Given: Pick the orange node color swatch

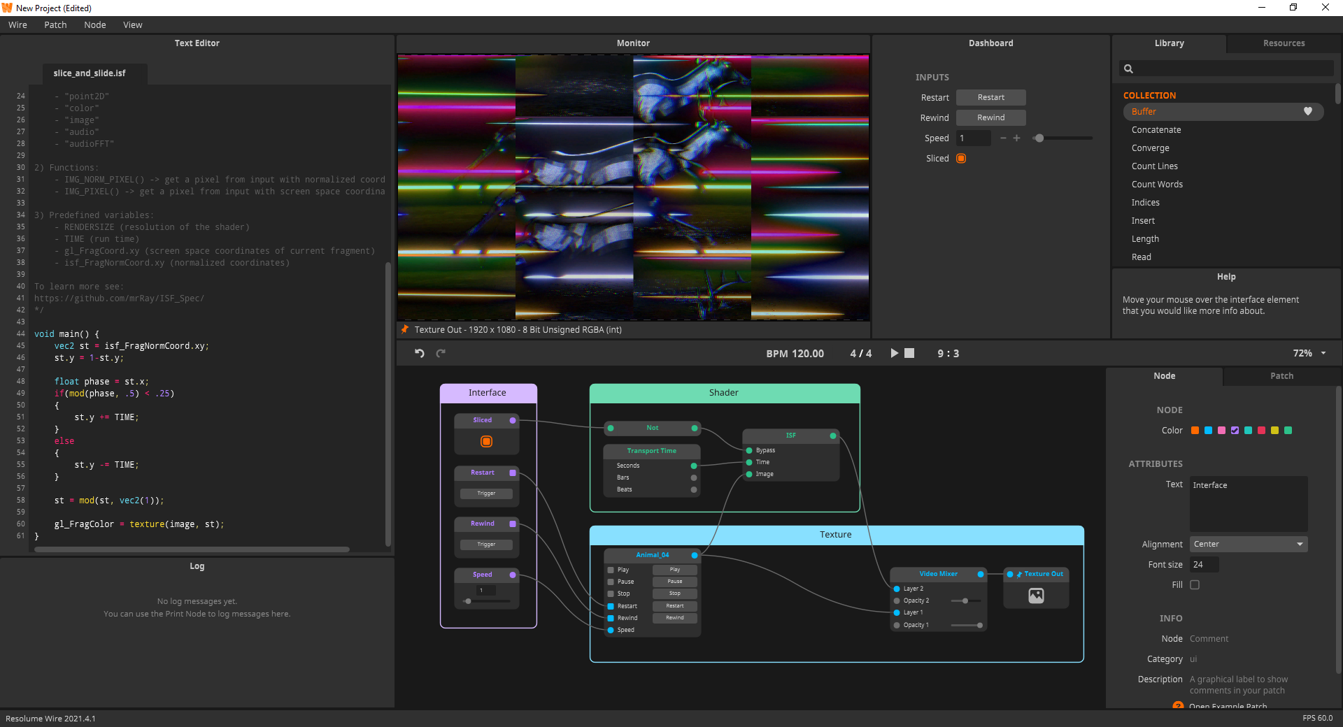Looking at the screenshot, I should point(1195,431).
